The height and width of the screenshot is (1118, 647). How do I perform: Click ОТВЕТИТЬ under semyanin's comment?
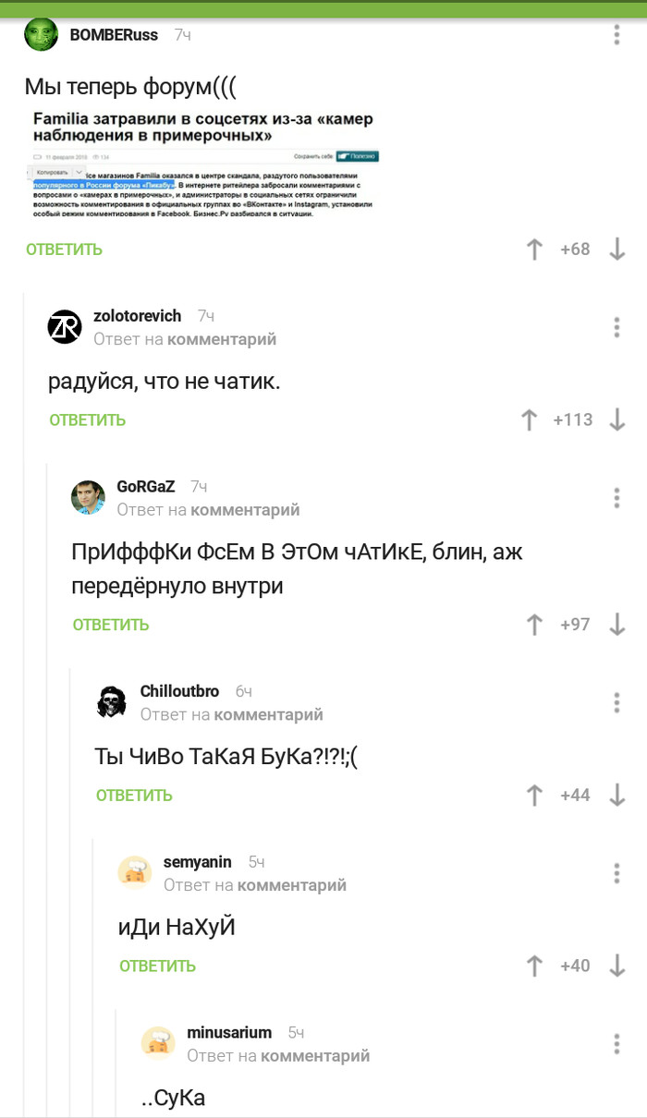[x=157, y=966]
